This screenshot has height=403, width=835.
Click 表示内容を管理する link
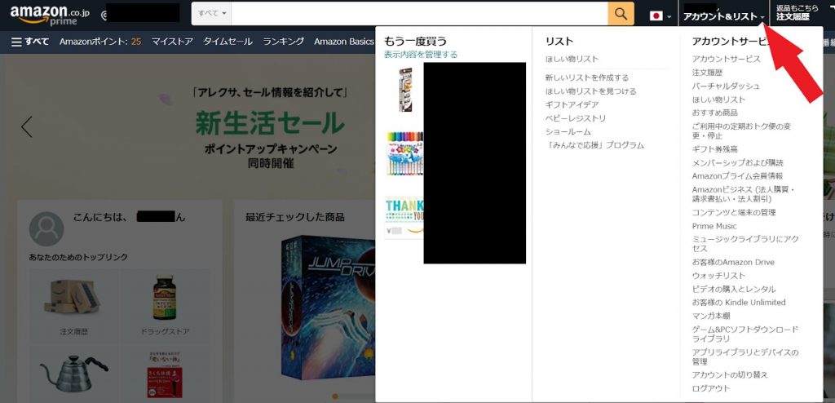(421, 55)
